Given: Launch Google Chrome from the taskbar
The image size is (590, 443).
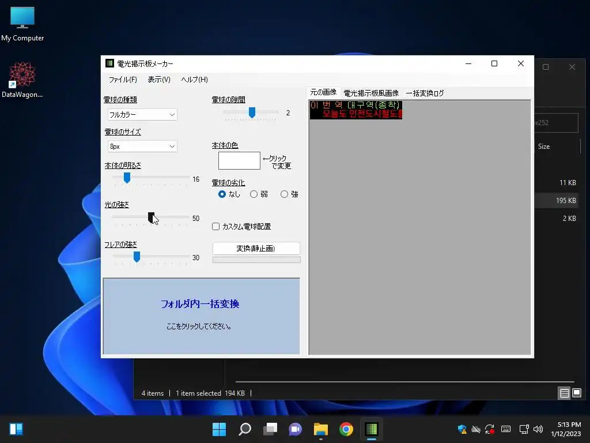Looking at the screenshot, I should click(346, 429).
